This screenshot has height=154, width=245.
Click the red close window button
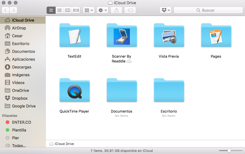pyautogui.click(x=4, y=3)
